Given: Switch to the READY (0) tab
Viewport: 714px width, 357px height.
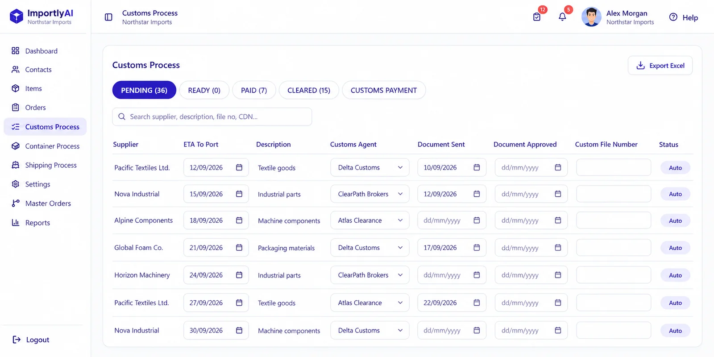Looking at the screenshot, I should point(204,90).
